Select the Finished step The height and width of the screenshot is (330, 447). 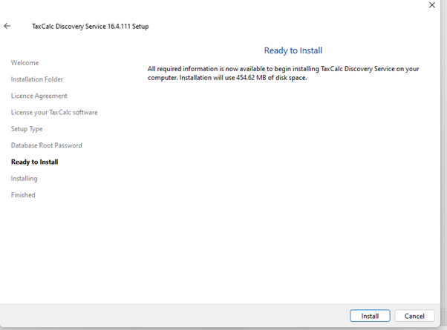point(23,195)
